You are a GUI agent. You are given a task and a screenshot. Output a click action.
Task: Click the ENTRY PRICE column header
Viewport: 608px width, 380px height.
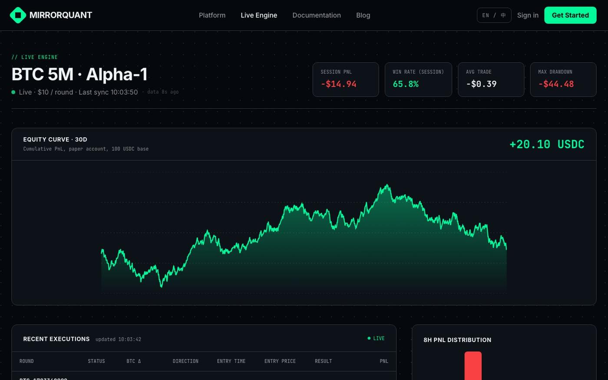click(280, 361)
